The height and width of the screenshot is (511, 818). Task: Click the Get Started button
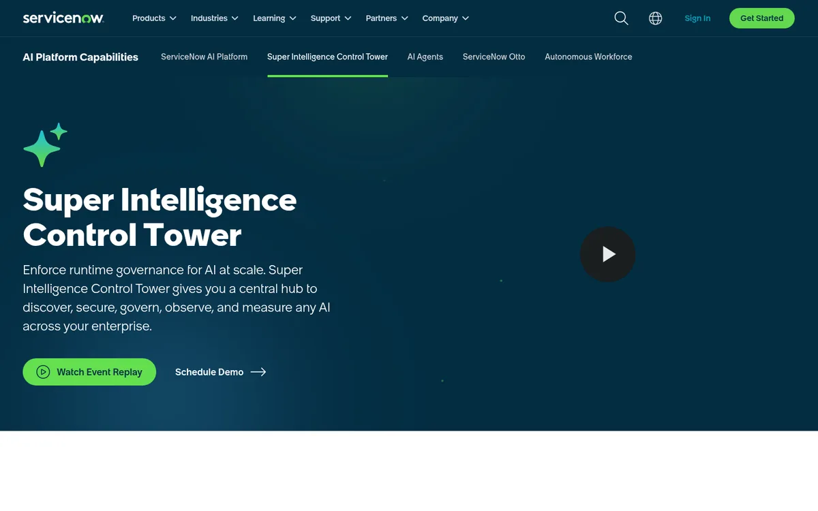coord(761,18)
